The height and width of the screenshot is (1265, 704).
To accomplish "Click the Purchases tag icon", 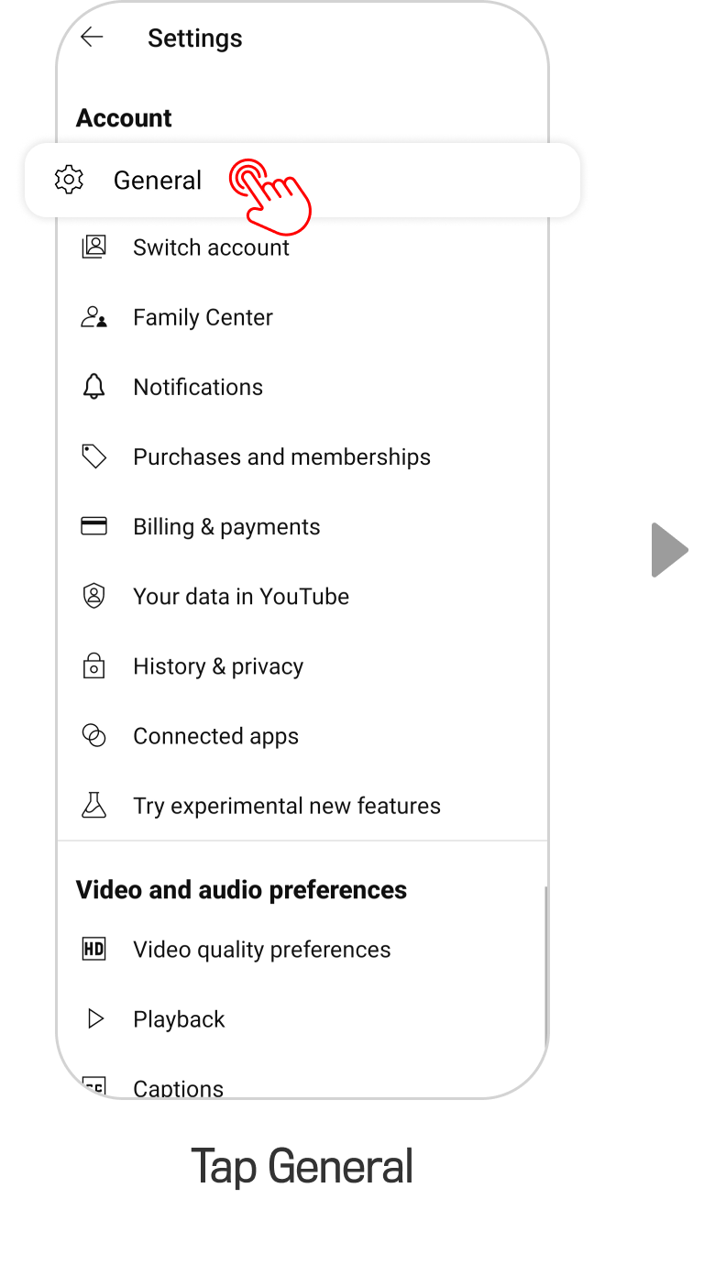I will (94, 456).
